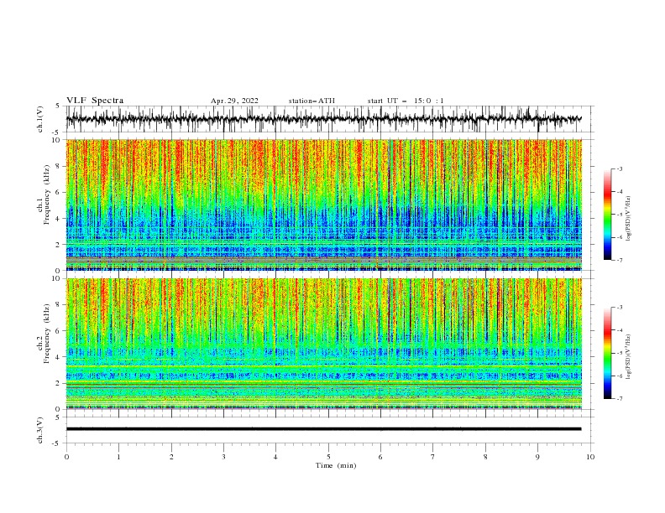
Task: Click time axis tick label "0"
Action: pyautogui.click(x=66, y=457)
